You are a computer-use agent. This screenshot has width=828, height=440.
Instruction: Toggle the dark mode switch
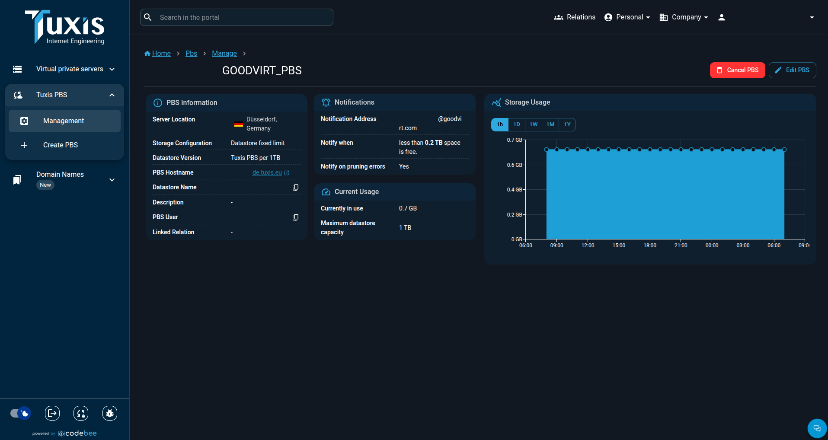(x=20, y=413)
